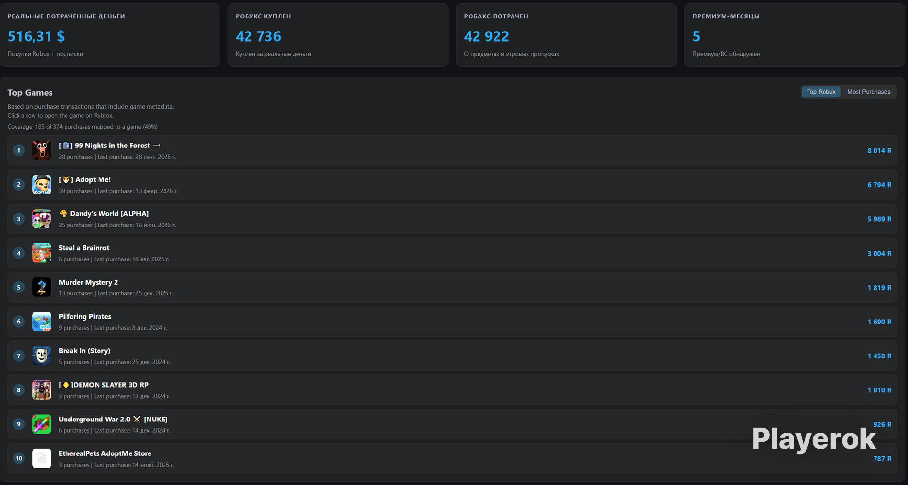
Task: Click the DEMON SLAYER 3D RP icon
Action: click(x=42, y=390)
